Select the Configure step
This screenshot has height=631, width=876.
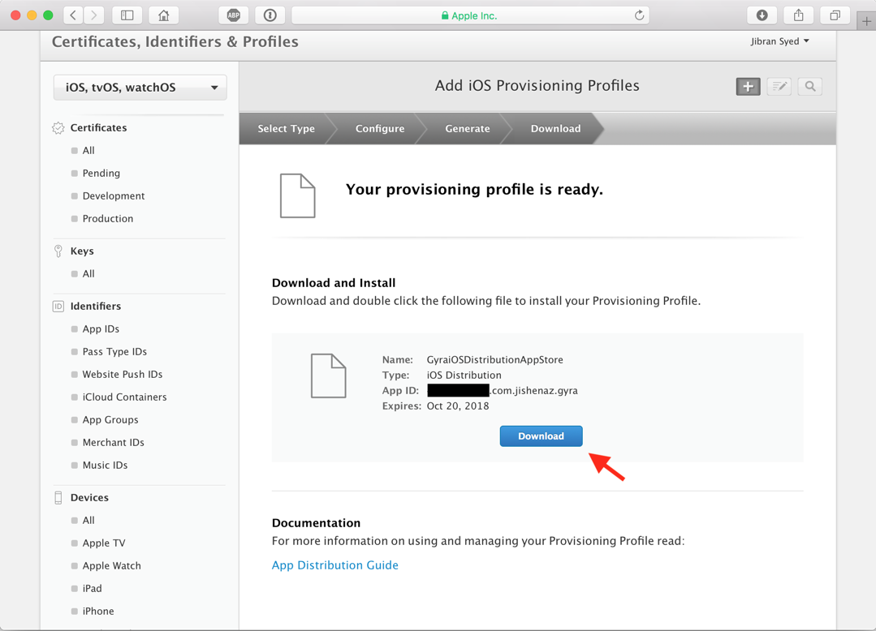click(x=380, y=128)
